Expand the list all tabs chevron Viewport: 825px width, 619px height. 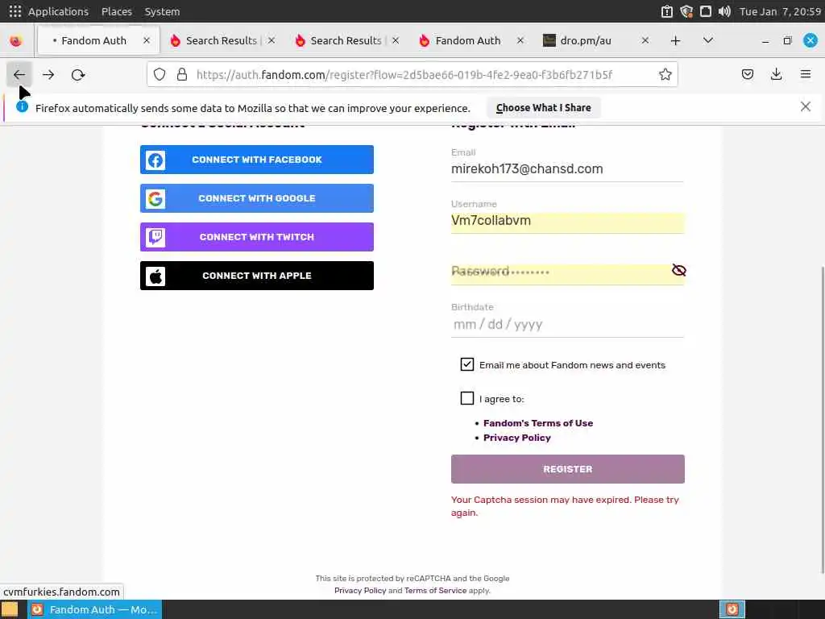pos(708,40)
